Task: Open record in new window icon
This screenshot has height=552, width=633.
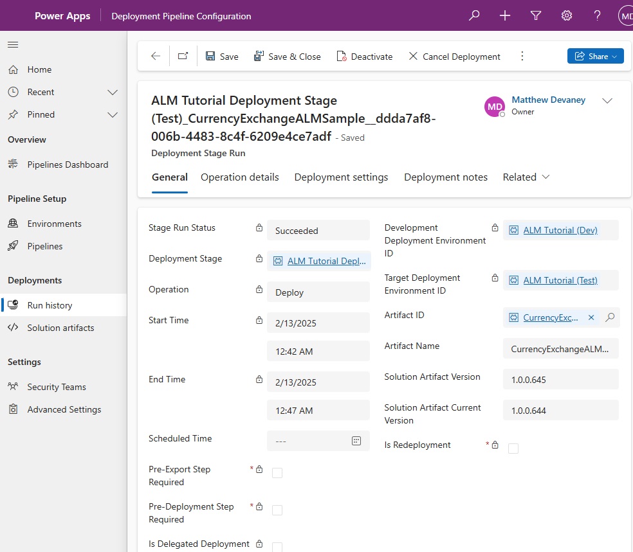Action: point(183,56)
